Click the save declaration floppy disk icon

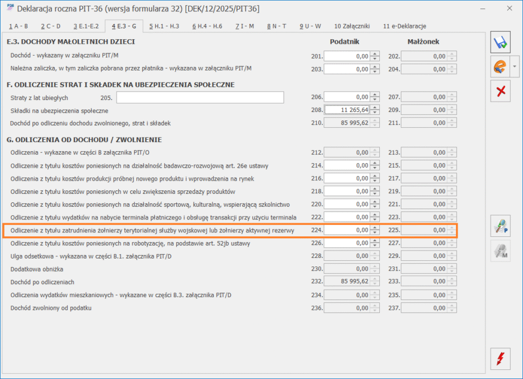tap(500, 42)
